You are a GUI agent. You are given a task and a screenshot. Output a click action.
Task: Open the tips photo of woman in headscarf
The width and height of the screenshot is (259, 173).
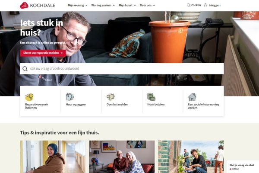53,157
